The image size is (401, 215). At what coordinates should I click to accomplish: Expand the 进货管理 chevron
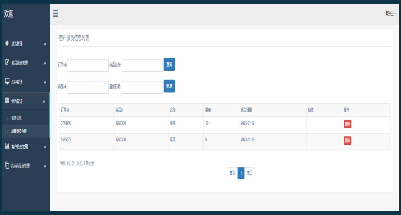(x=45, y=44)
